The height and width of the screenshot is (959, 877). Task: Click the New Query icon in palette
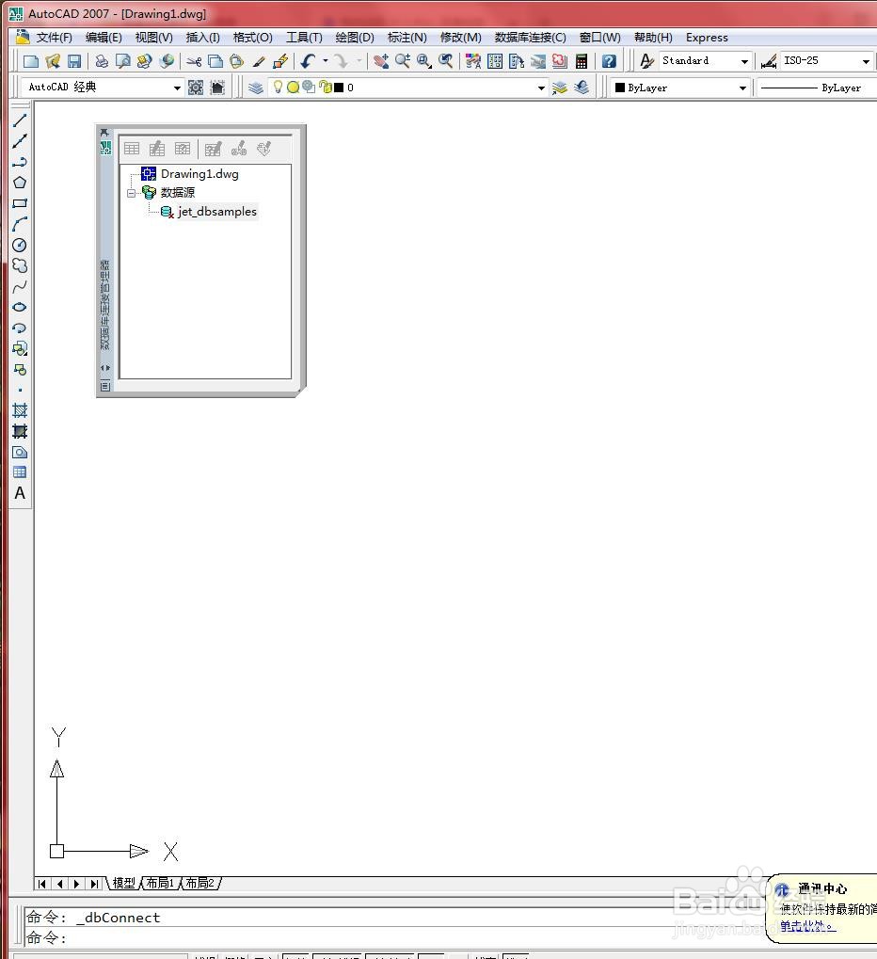point(213,149)
